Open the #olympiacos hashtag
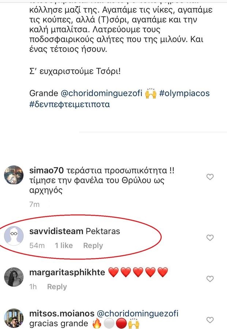This screenshot has height=329, width=227. (184, 93)
